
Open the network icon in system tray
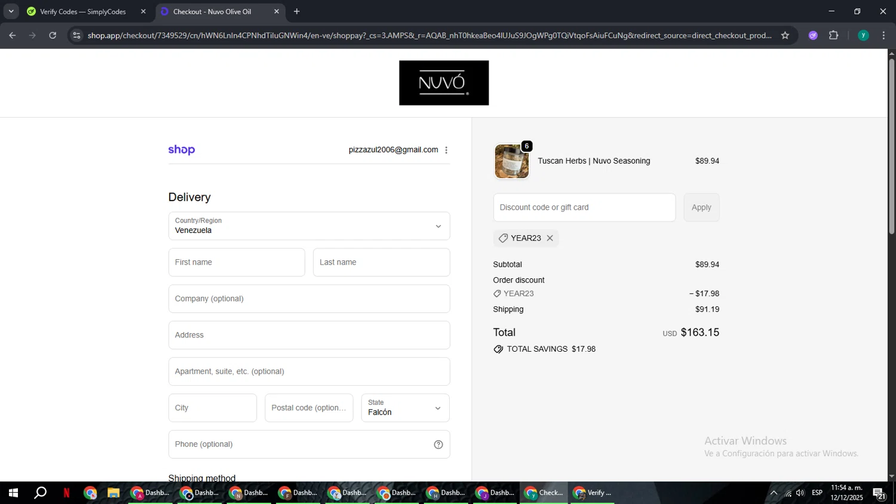click(788, 493)
